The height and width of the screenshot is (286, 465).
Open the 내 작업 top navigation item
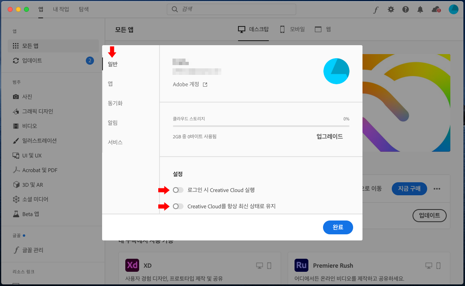pos(61,9)
